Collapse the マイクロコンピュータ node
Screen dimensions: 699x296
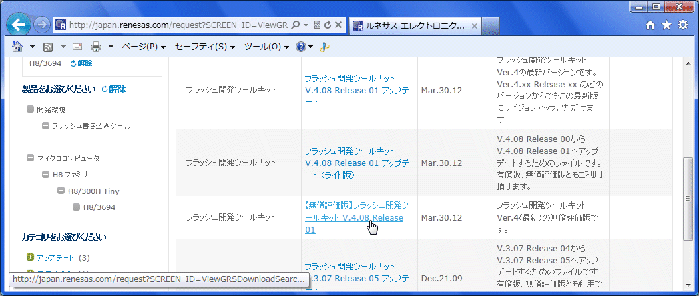(x=30, y=157)
